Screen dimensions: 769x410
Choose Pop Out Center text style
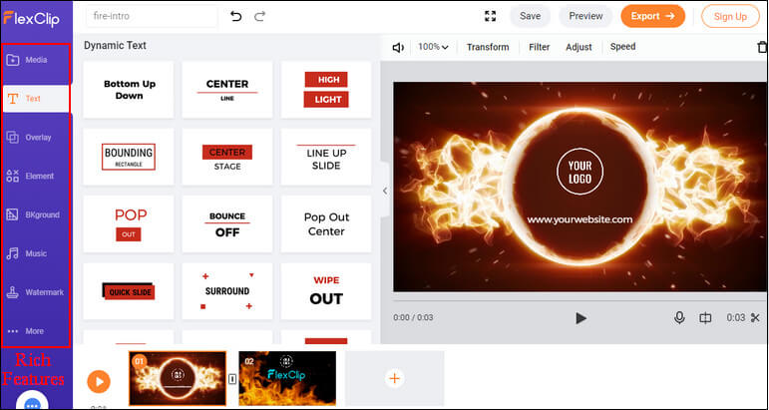[x=326, y=224]
